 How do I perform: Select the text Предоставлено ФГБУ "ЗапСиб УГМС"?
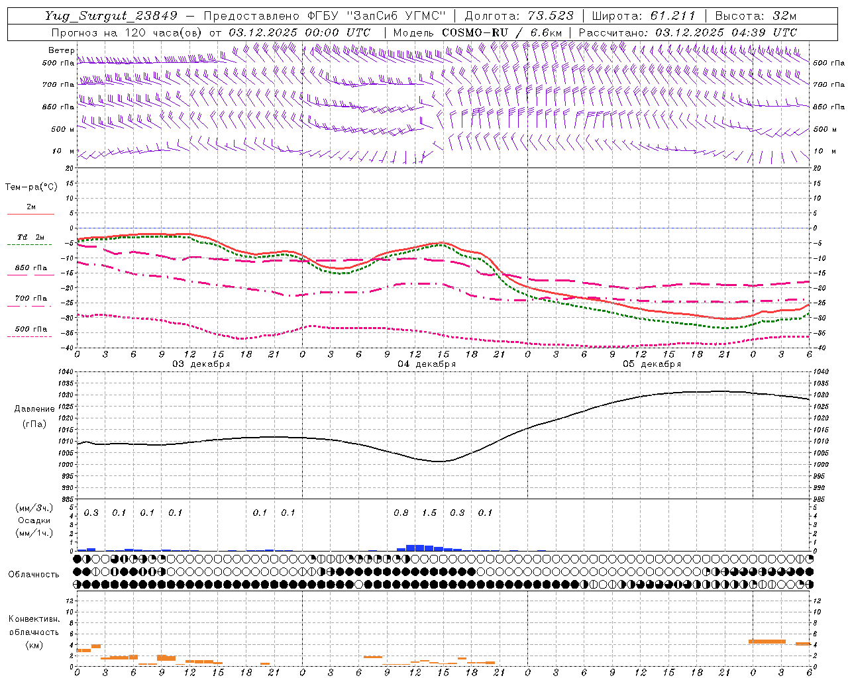pos(325,16)
